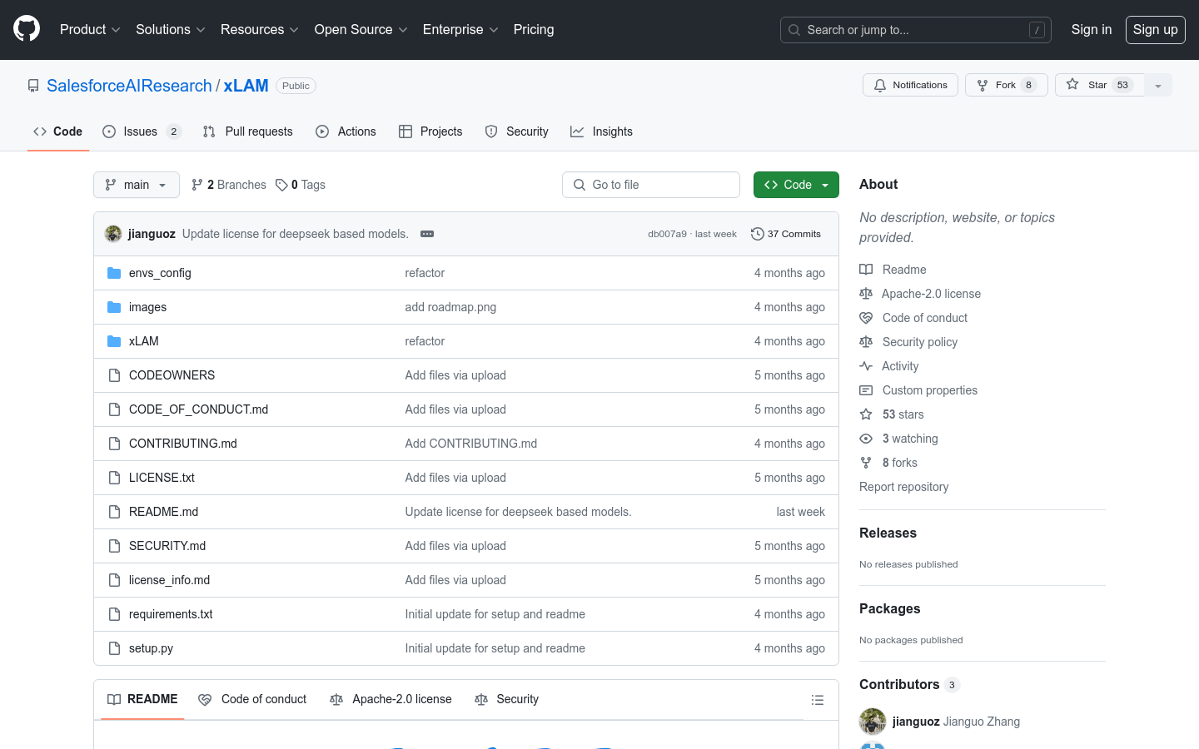Select the Code tab

pos(57,131)
